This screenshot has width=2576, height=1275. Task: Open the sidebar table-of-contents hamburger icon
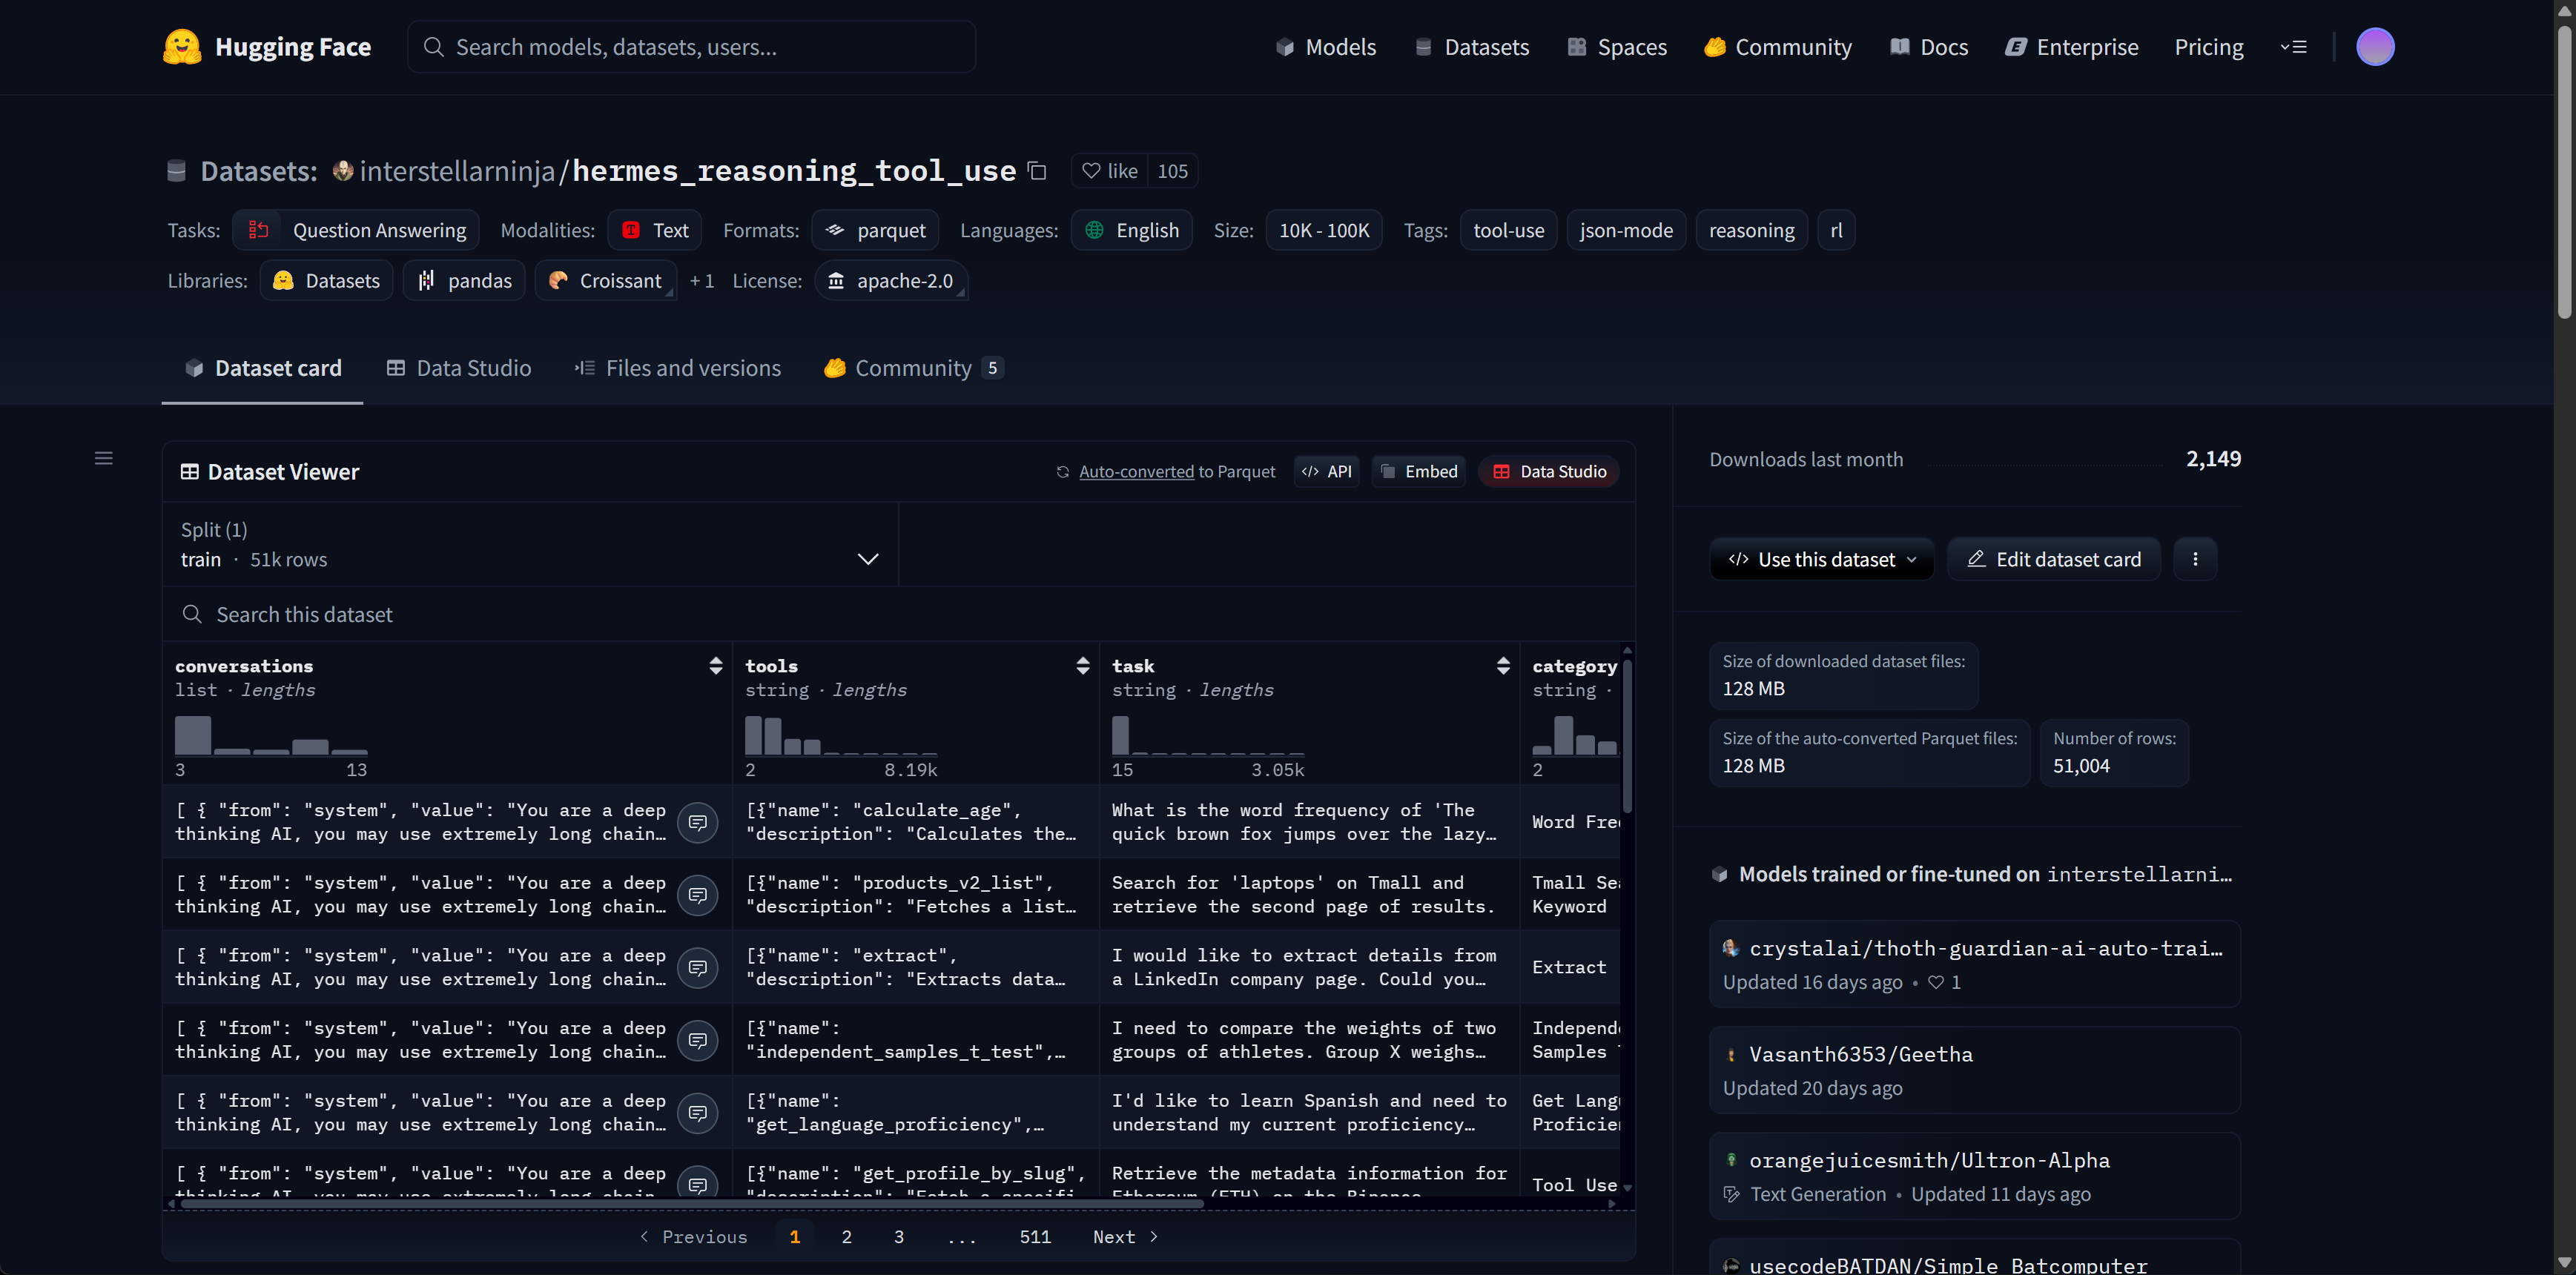coord(104,458)
